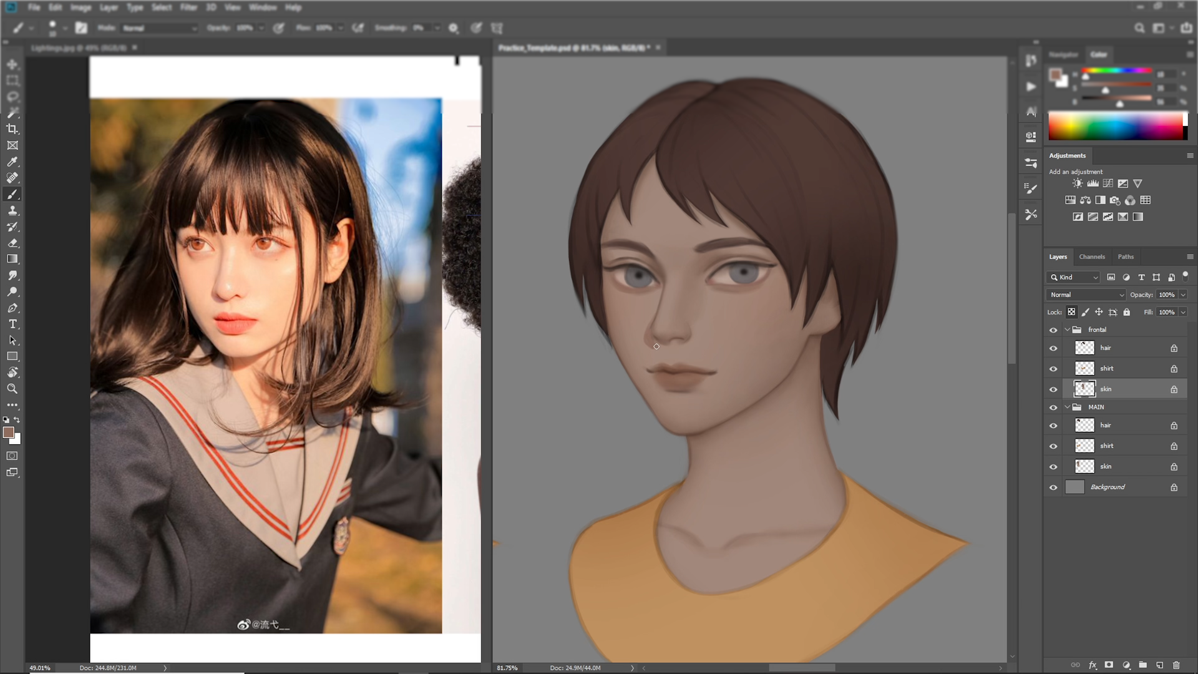Select the Smudge tool
Screen dimensions: 1198x674
coord(12,275)
